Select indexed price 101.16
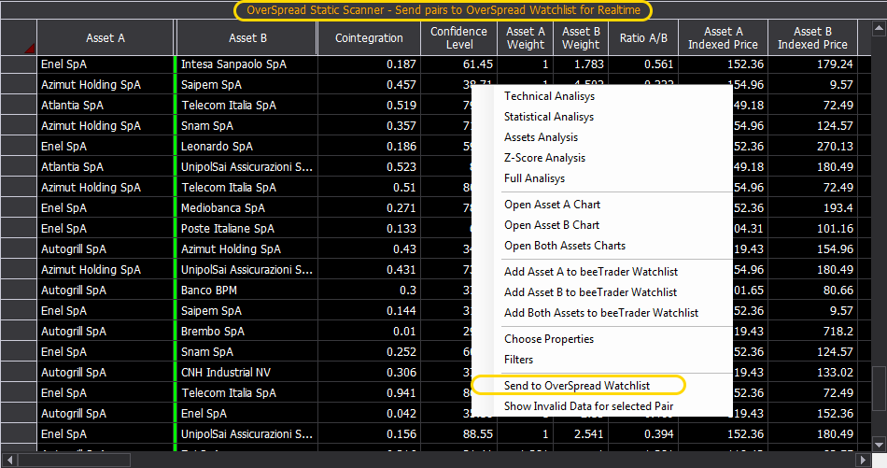887x468 pixels. coord(812,229)
